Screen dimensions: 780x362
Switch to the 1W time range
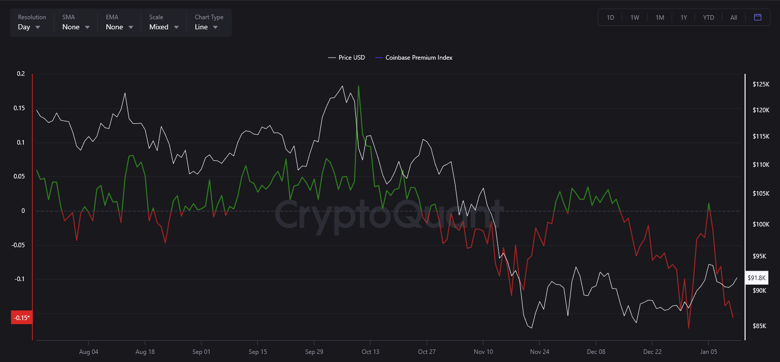[635, 18]
